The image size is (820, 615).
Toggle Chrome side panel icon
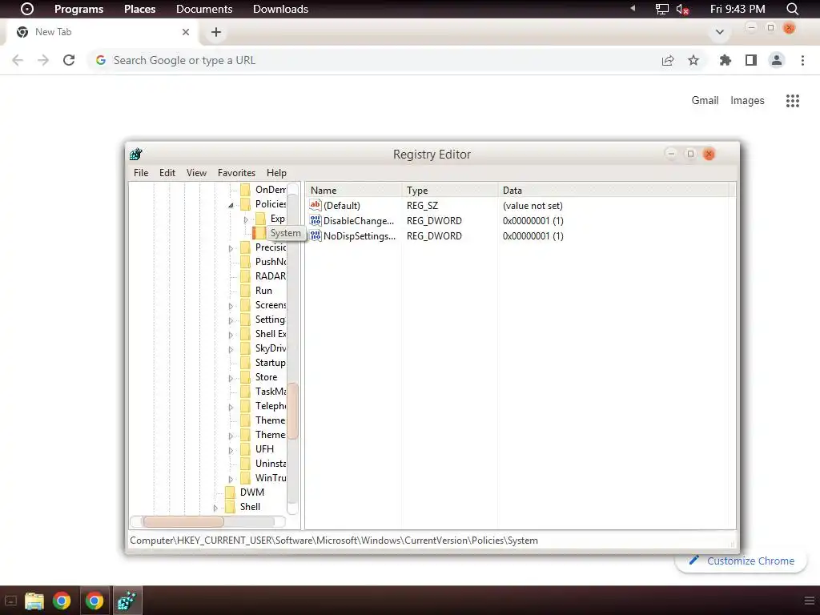click(751, 60)
